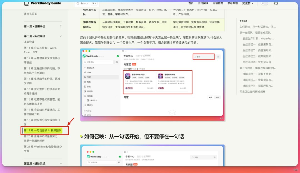Click the 苍何视频解剖 team avatar image
The height and width of the screenshot is (173, 300).
pos(160,76)
